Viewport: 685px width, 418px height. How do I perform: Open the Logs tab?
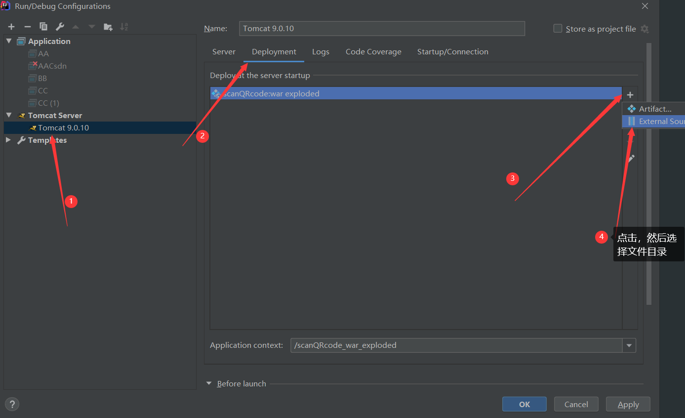321,52
